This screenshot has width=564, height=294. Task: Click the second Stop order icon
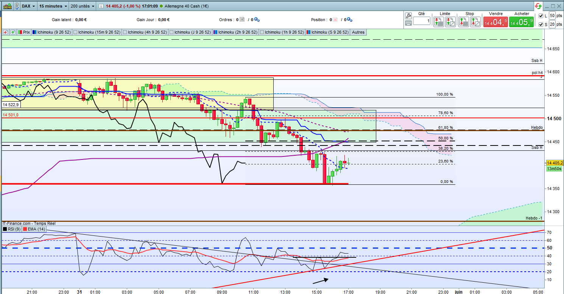pyautogui.click(x=476, y=22)
